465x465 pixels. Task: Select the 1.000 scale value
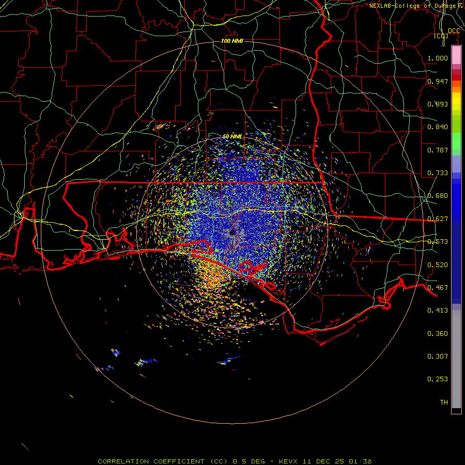pos(438,58)
